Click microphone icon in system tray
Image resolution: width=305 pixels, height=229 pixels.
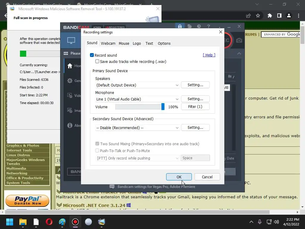point(260,222)
